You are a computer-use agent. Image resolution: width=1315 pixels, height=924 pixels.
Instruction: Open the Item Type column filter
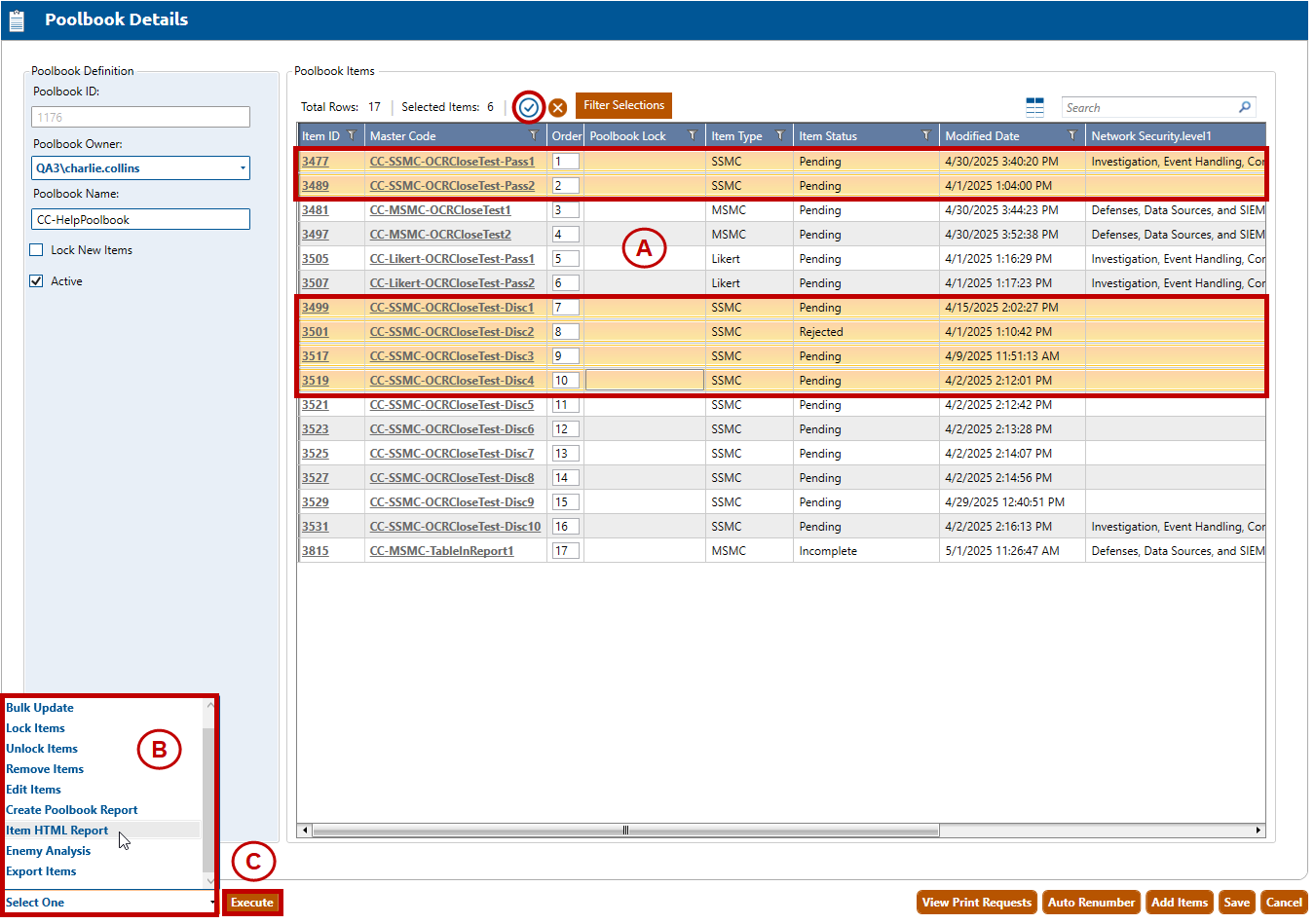tap(779, 135)
